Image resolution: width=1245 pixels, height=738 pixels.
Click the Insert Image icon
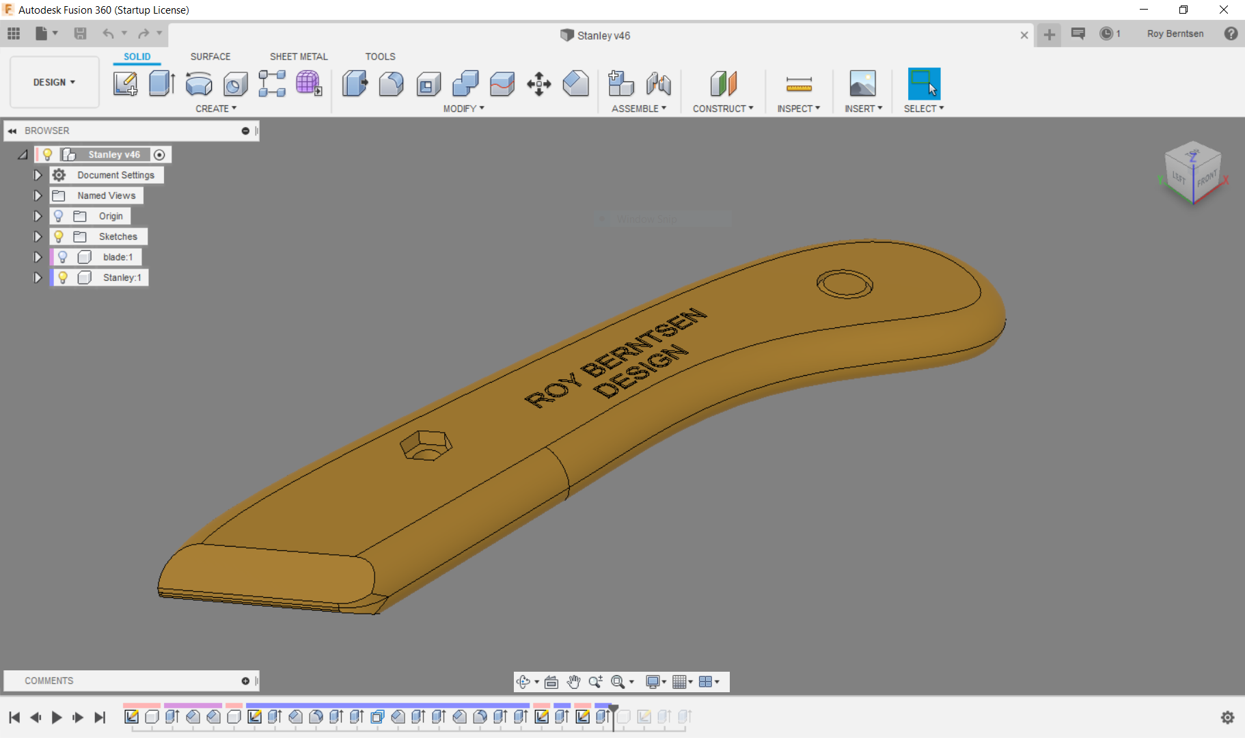coord(863,83)
